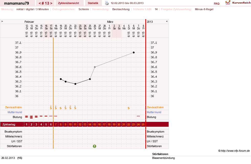Image resolution: width=251 pixels, height=164 pixels.
Task: Click cycle day 23 in Zyklustag row
Action: point(133,124)
